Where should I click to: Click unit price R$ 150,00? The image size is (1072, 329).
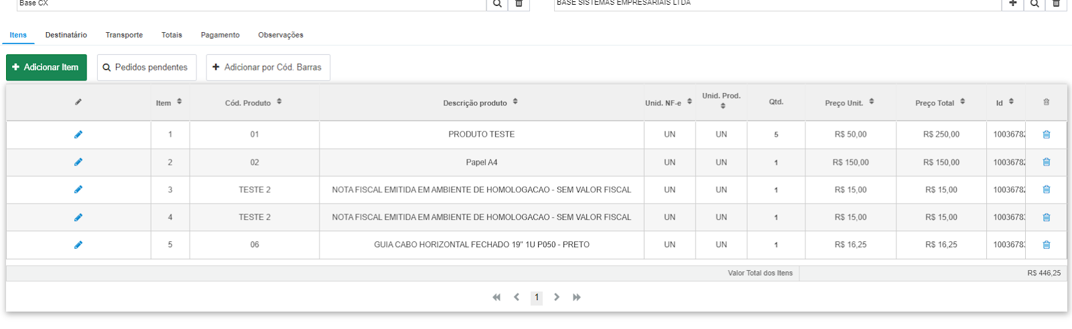851,162
